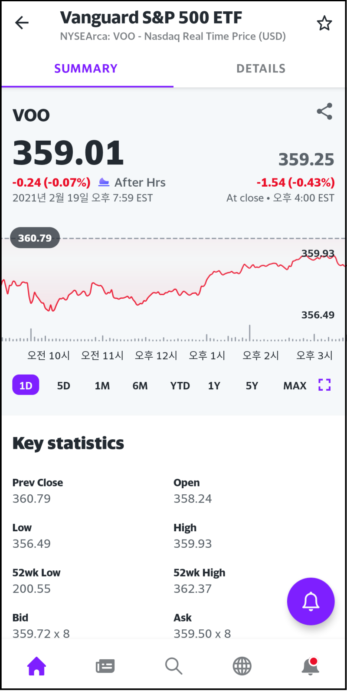Tap the back arrow icon
Image resolution: width=347 pixels, height=691 pixels.
pos(22,23)
